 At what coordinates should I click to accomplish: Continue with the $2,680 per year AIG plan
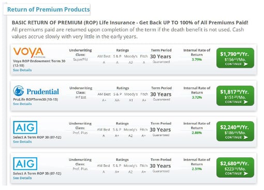point(235,168)
